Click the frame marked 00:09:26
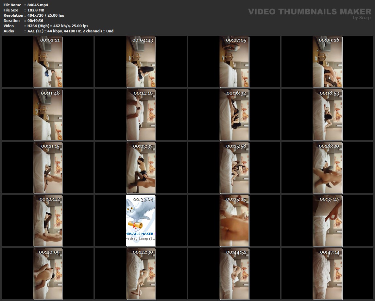The height and width of the screenshot is (301, 375). click(327, 62)
